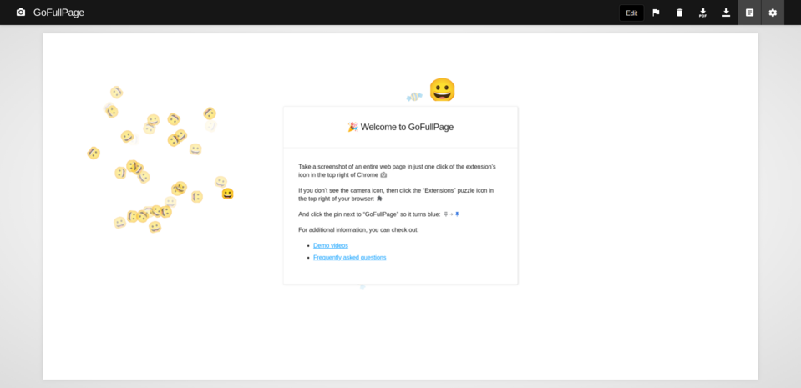This screenshot has height=388, width=801.
Task: Click the large grinning emoji above the card
Action: pos(442,90)
